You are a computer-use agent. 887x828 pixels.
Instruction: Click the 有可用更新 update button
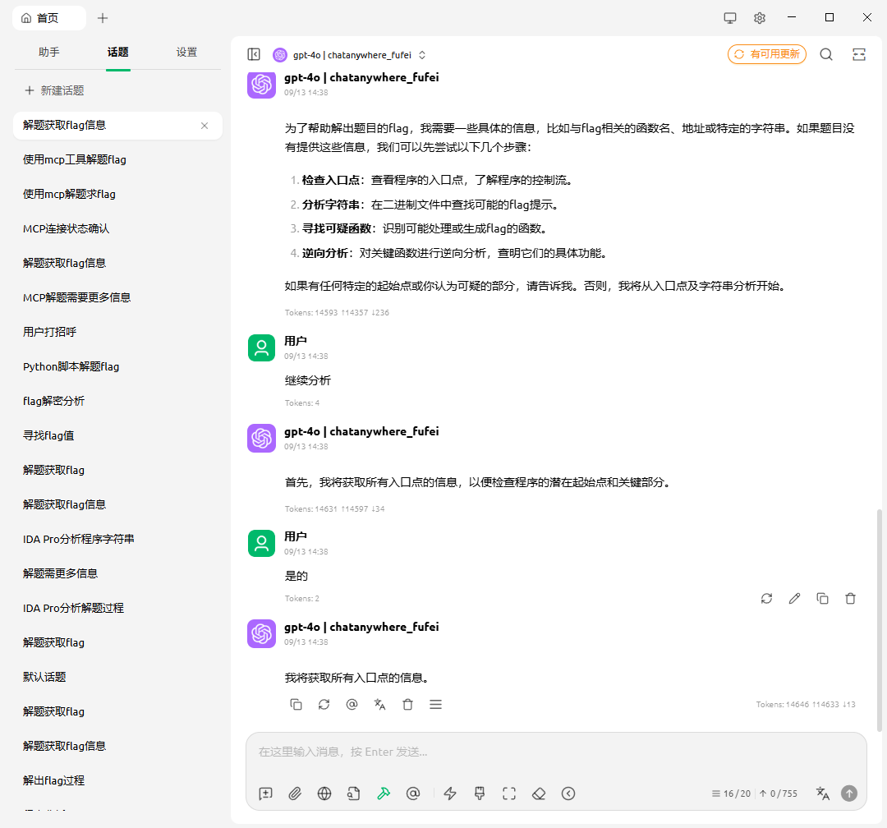click(x=766, y=54)
